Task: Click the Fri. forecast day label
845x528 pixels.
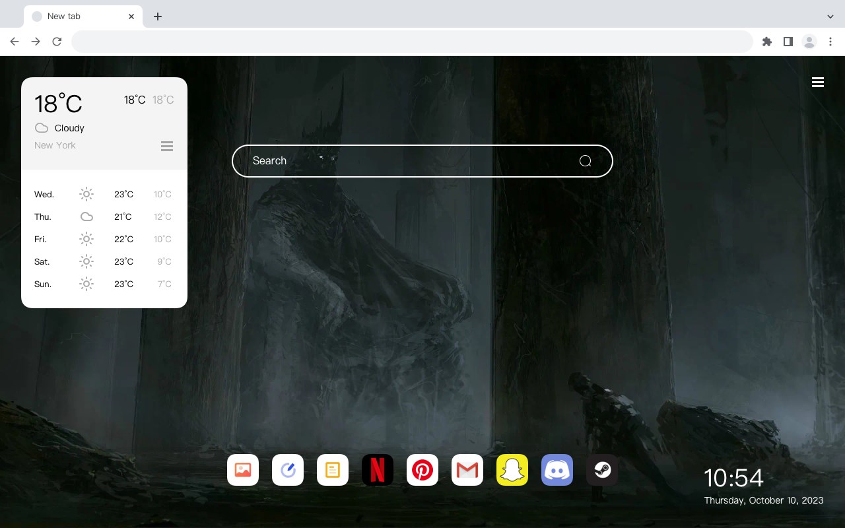Action: [40, 239]
